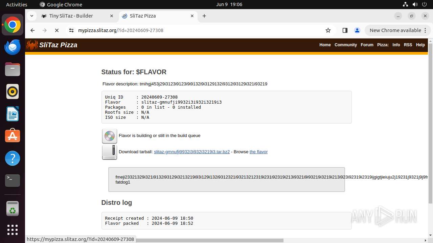View site information icon in address bar
Viewport: 433px width, 243px height.
click(71, 30)
